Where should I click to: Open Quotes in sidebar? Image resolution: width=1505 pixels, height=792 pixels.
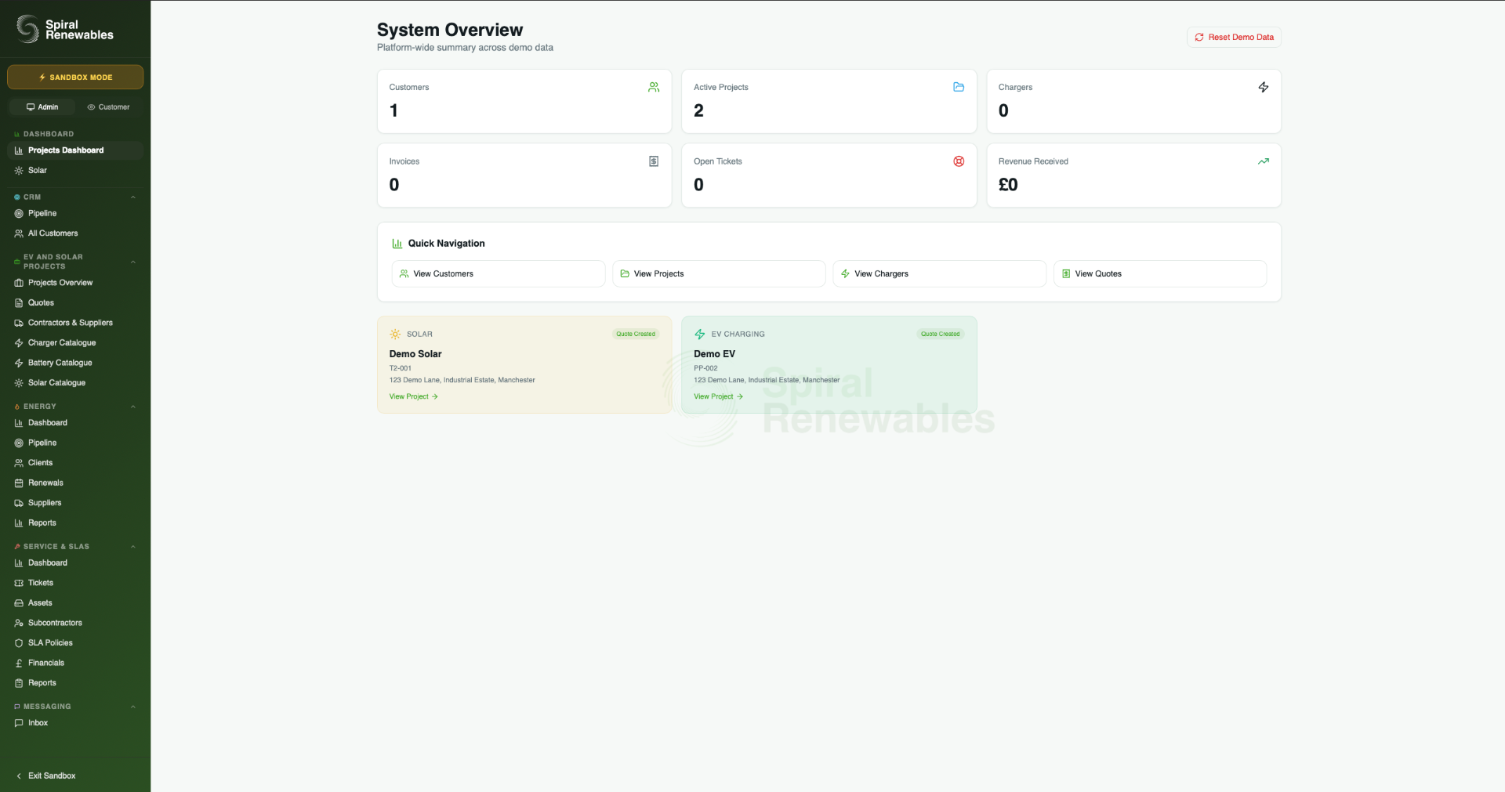pyautogui.click(x=75, y=303)
